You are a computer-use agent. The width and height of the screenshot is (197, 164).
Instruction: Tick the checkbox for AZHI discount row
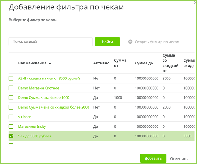click(11, 78)
